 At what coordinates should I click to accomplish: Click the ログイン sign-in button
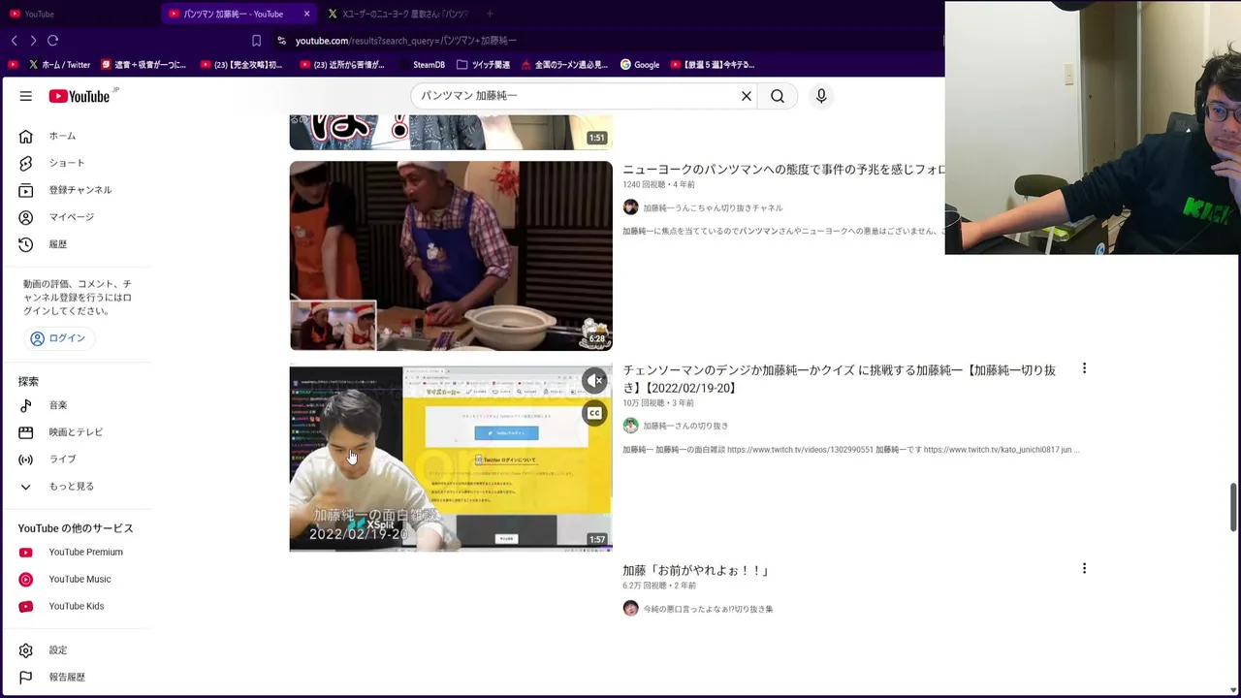[x=58, y=338]
